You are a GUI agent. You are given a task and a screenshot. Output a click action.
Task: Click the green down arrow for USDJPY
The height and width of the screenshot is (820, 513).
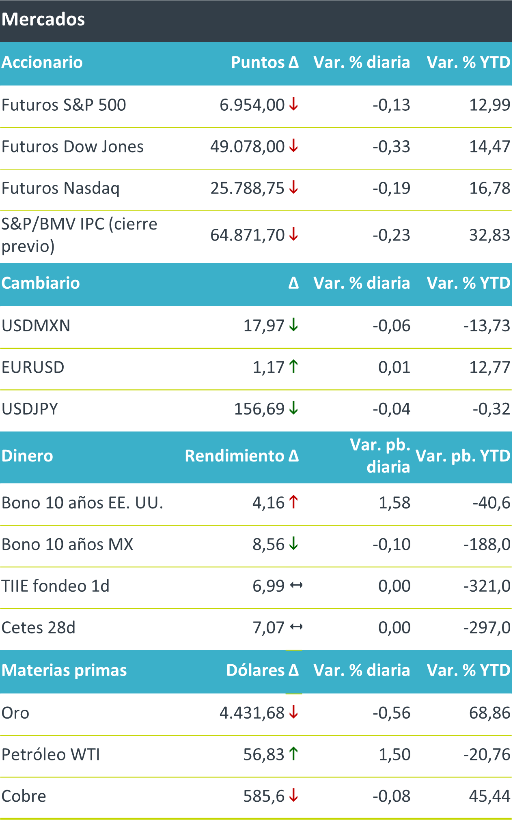click(293, 409)
